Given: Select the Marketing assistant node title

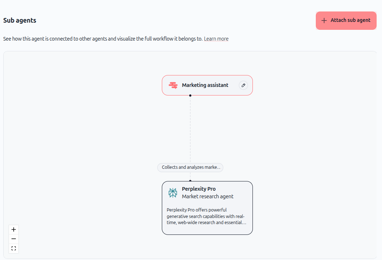Looking at the screenshot, I should coord(205,85).
